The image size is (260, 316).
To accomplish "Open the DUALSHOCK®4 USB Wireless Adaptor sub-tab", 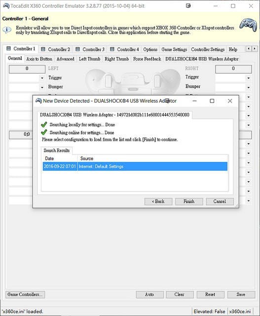I will (x=202, y=59).
